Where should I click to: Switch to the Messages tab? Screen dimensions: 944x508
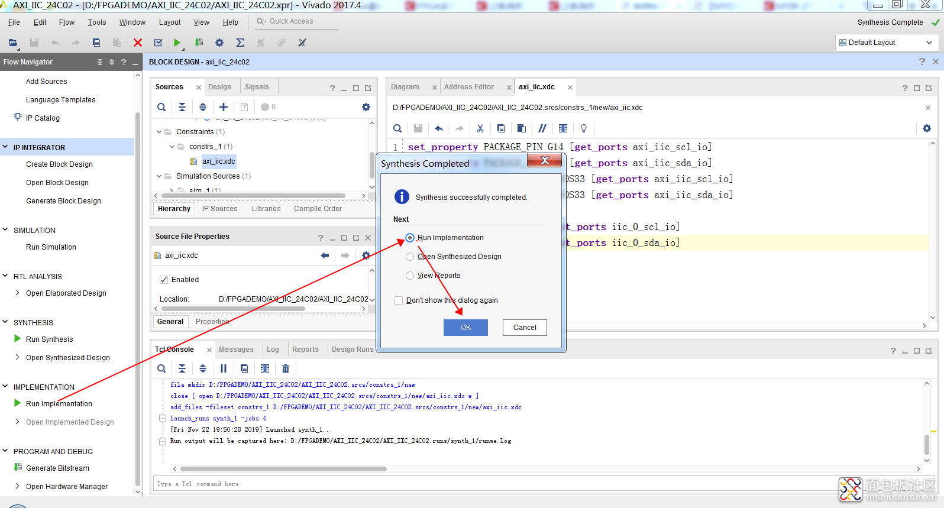pos(236,350)
